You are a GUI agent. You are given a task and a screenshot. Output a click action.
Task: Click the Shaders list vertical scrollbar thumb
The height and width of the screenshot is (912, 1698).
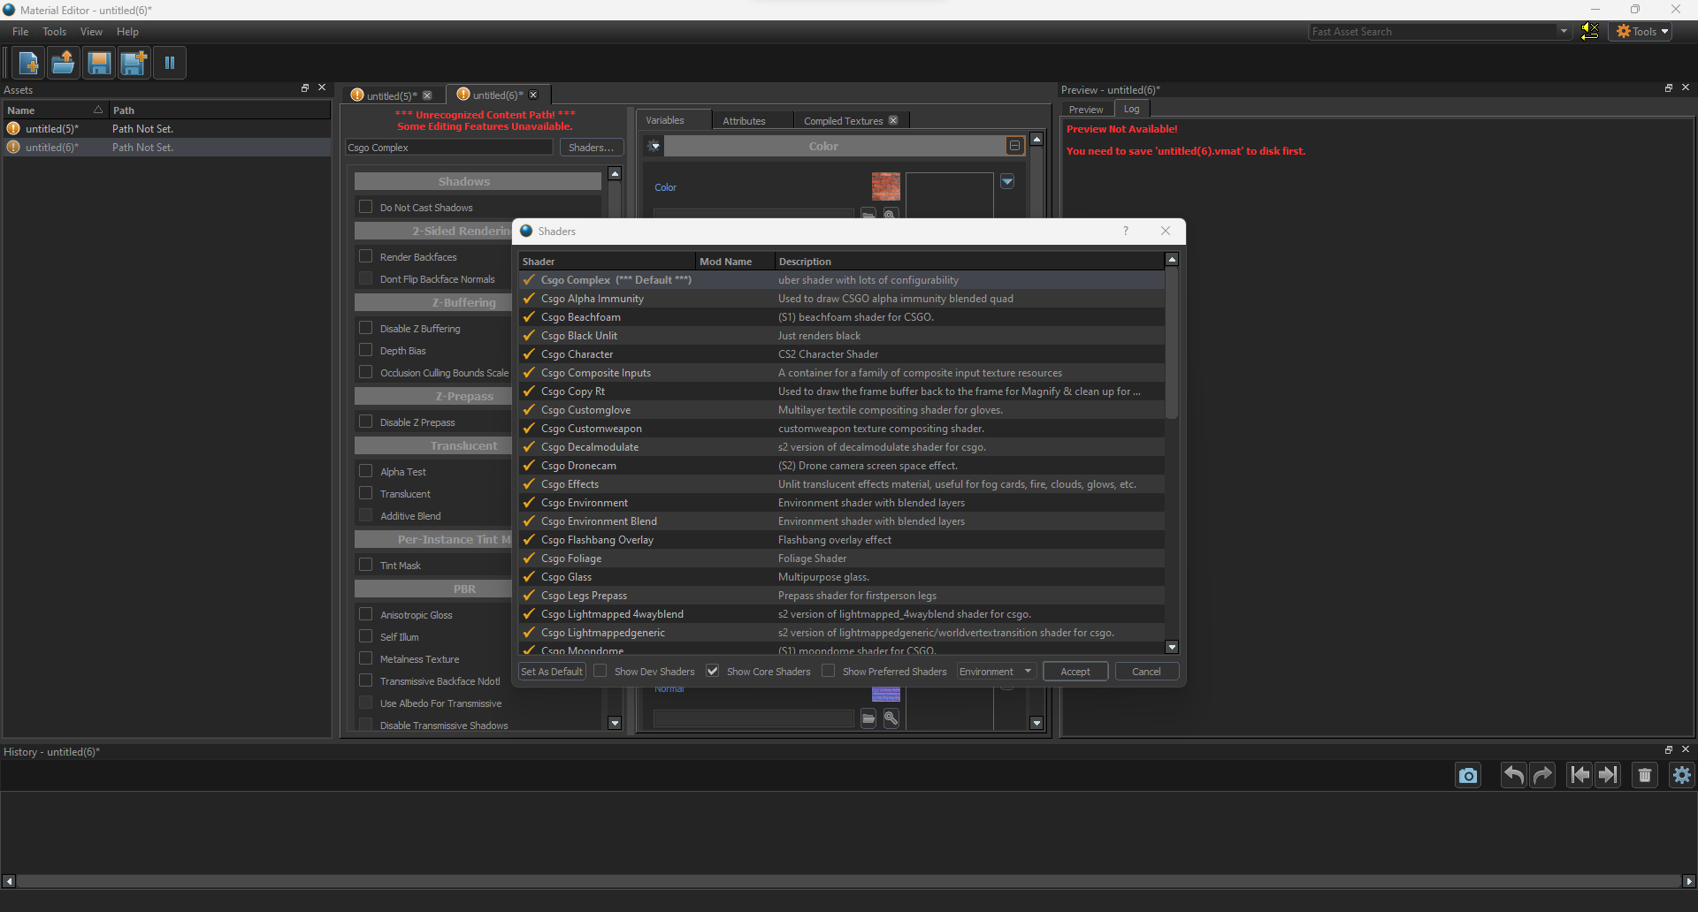point(1172,343)
